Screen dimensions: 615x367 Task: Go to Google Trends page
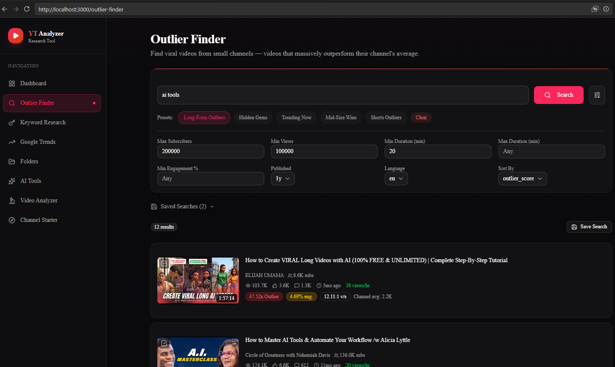52,142
